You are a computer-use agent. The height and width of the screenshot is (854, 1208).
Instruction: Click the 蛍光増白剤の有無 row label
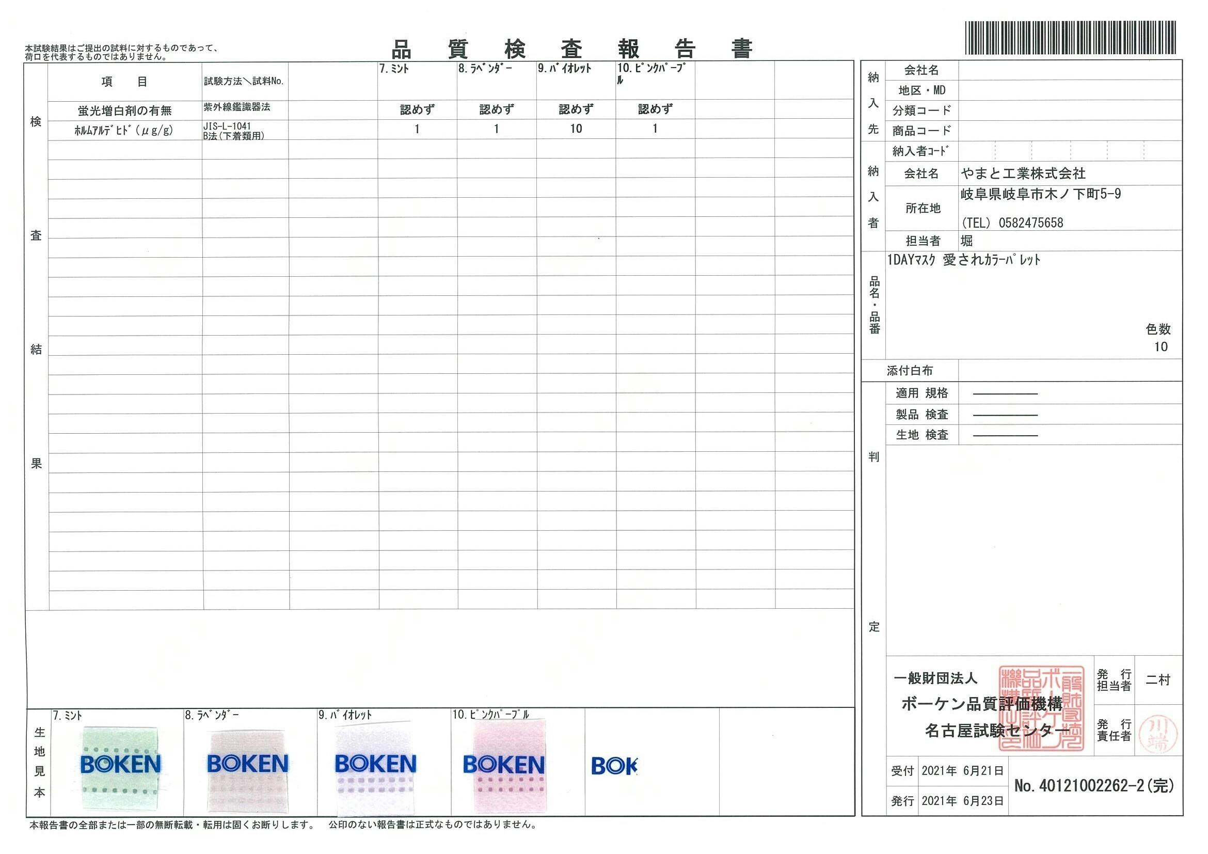(125, 110)
